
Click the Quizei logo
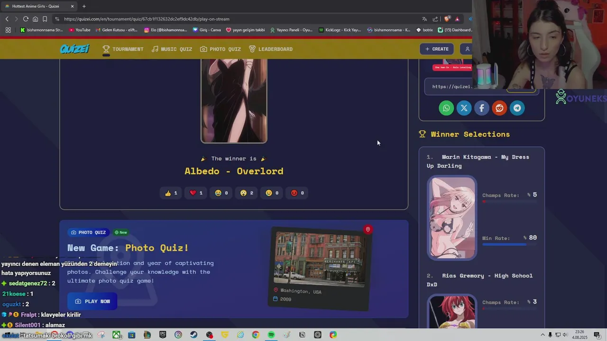click(x=74, y=49)
